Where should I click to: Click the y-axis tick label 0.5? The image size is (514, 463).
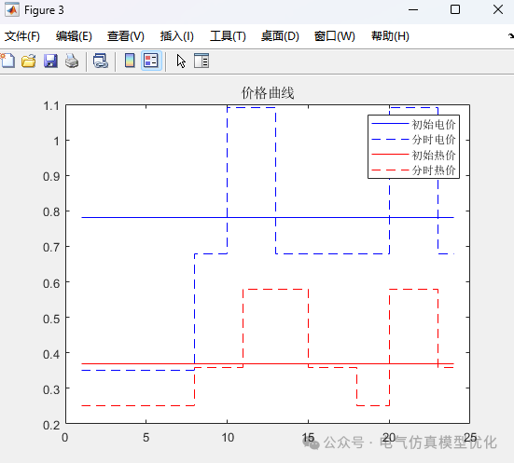click(x=51, y=319)
